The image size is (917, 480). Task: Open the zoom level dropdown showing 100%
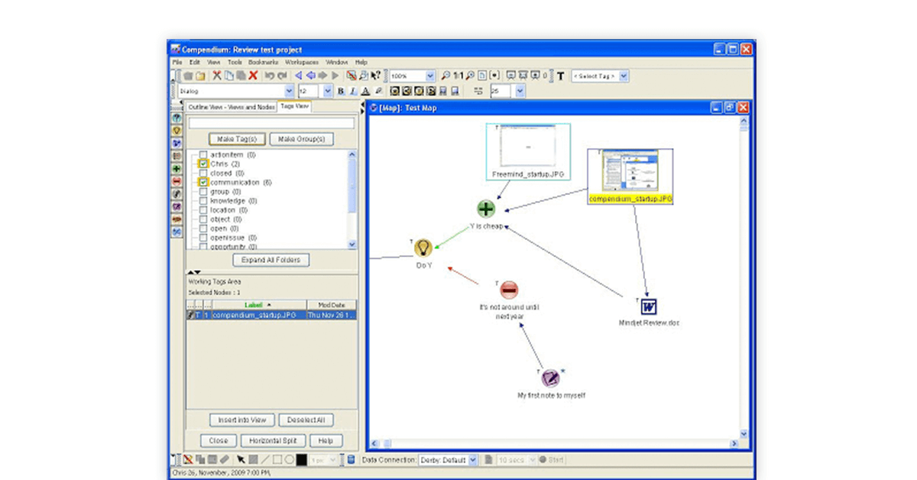429,75
